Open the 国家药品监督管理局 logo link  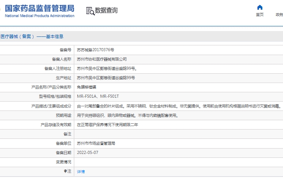point(40,9)
